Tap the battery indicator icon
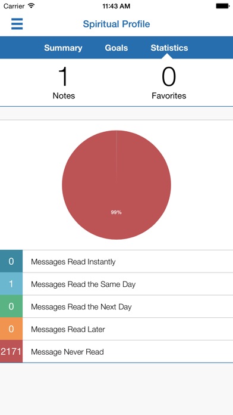 click(222, 6)
